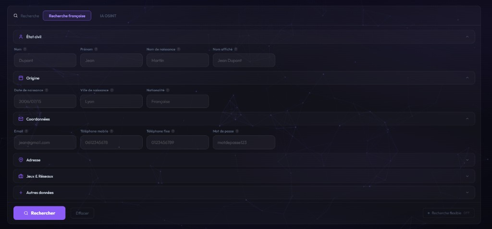Click the map pin icon next to Adresse
The height and width of the screenshot is (229, 492).
point(21,160)
